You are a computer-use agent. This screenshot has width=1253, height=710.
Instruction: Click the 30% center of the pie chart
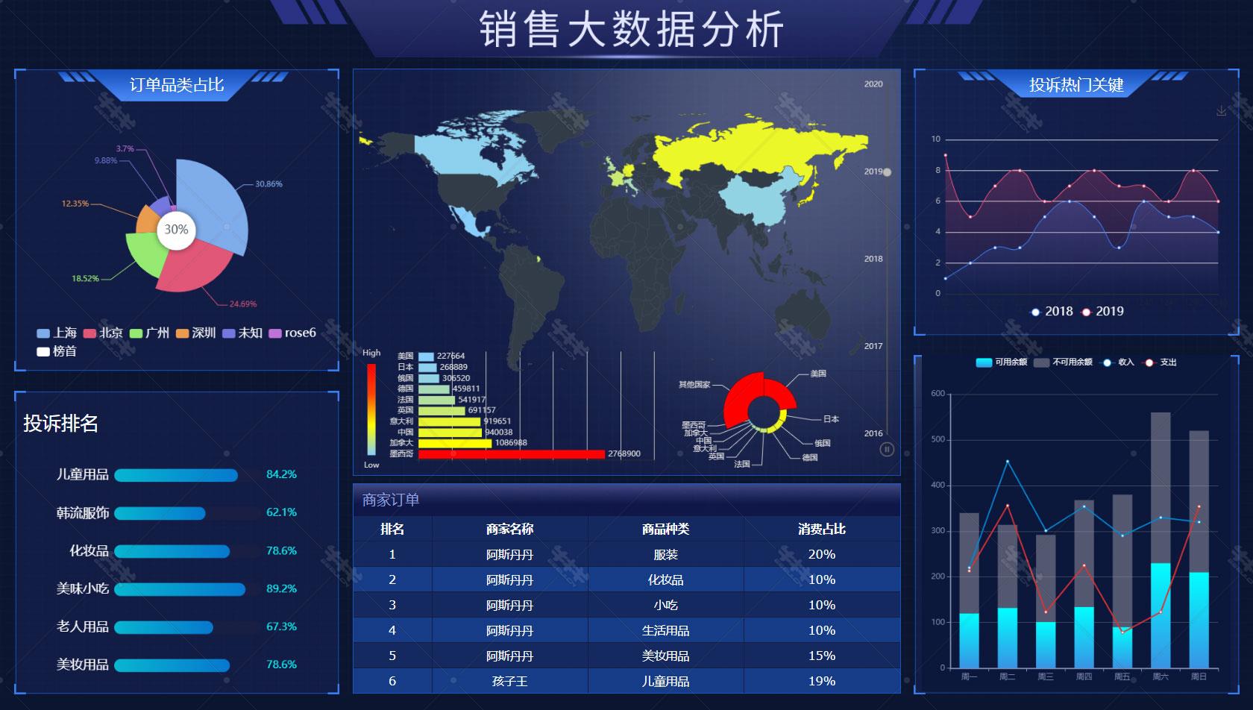pyautogui.click(x=176, y=230)
